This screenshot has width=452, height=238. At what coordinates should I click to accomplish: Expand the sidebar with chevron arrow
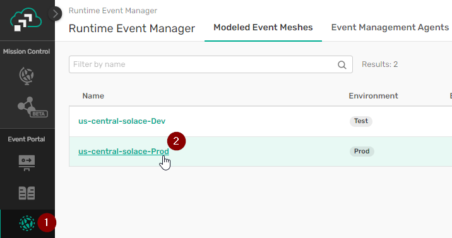pyautogui.click(x=55, y=13)
